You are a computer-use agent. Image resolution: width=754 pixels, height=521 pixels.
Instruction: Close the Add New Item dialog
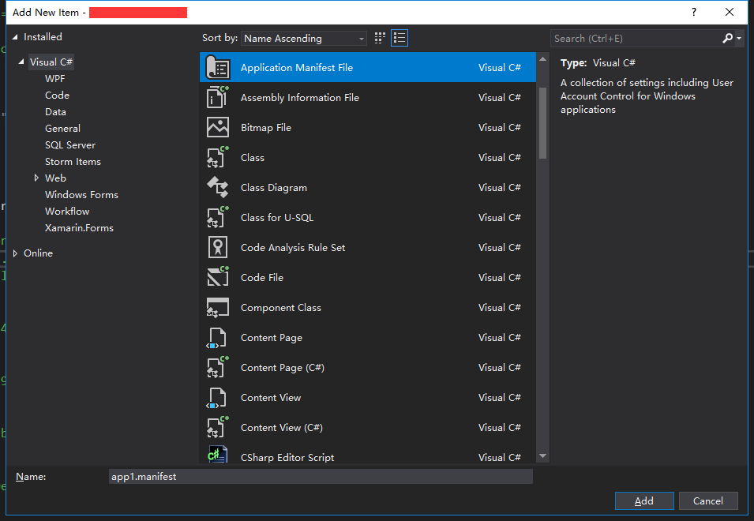(x=730, y=12)
